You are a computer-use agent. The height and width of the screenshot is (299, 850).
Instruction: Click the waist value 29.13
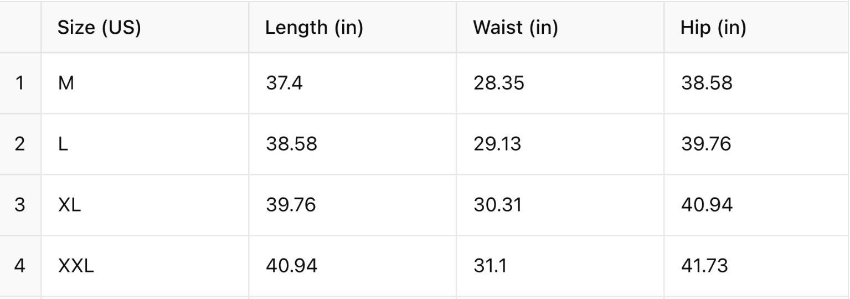click(x=497, y=145)
